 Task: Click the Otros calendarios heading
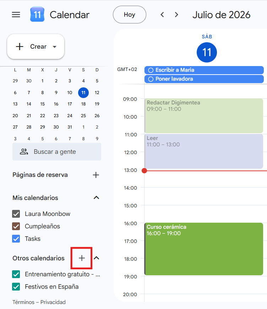click(x=38, y=258)
